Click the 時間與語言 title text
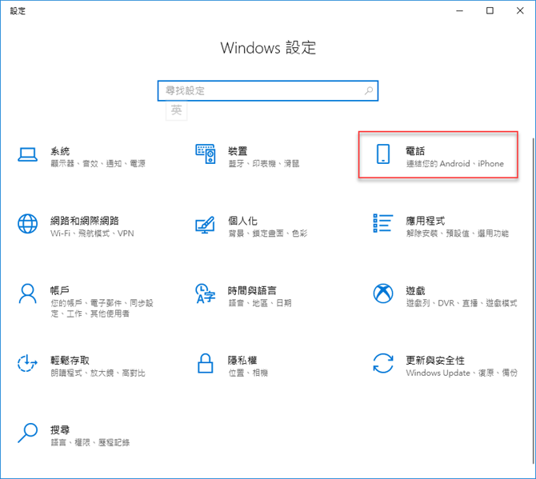Screen dimensions: 536x479 pyautogui.click(x=252, y=290)
